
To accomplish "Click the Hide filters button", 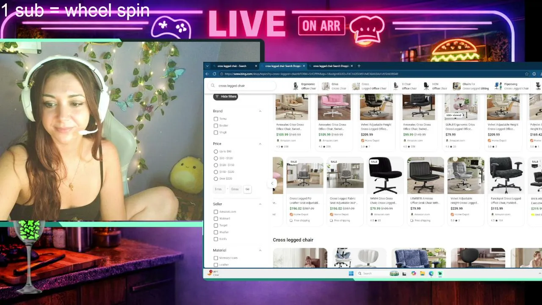I will 226,97.
